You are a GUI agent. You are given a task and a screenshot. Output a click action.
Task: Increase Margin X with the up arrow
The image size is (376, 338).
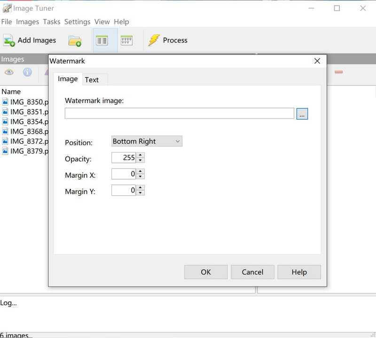coord(140,171)
